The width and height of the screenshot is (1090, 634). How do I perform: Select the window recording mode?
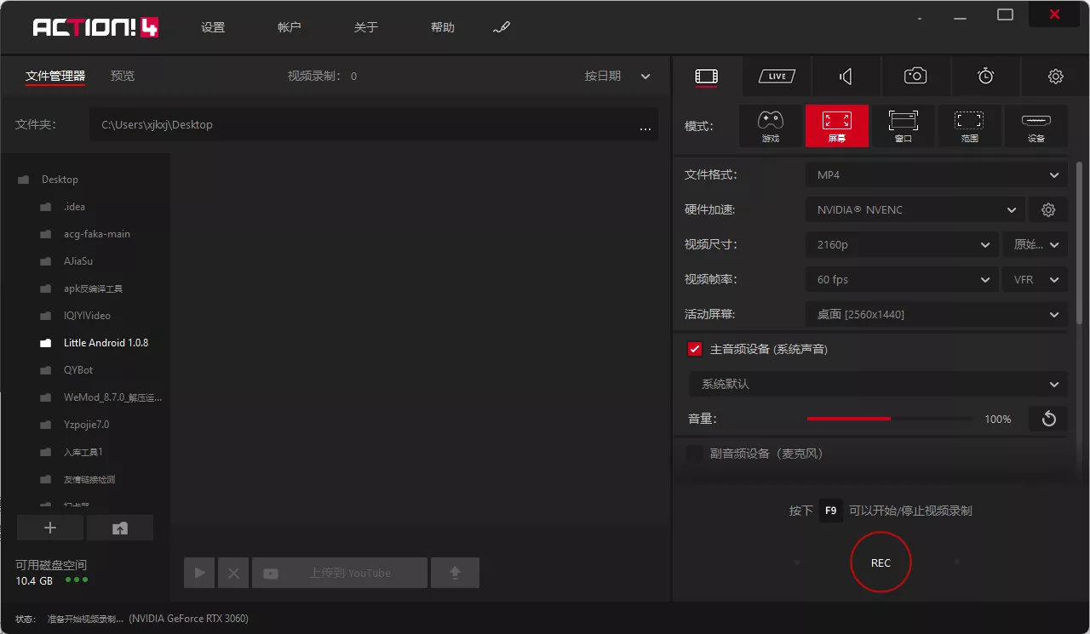coord(903,126)
